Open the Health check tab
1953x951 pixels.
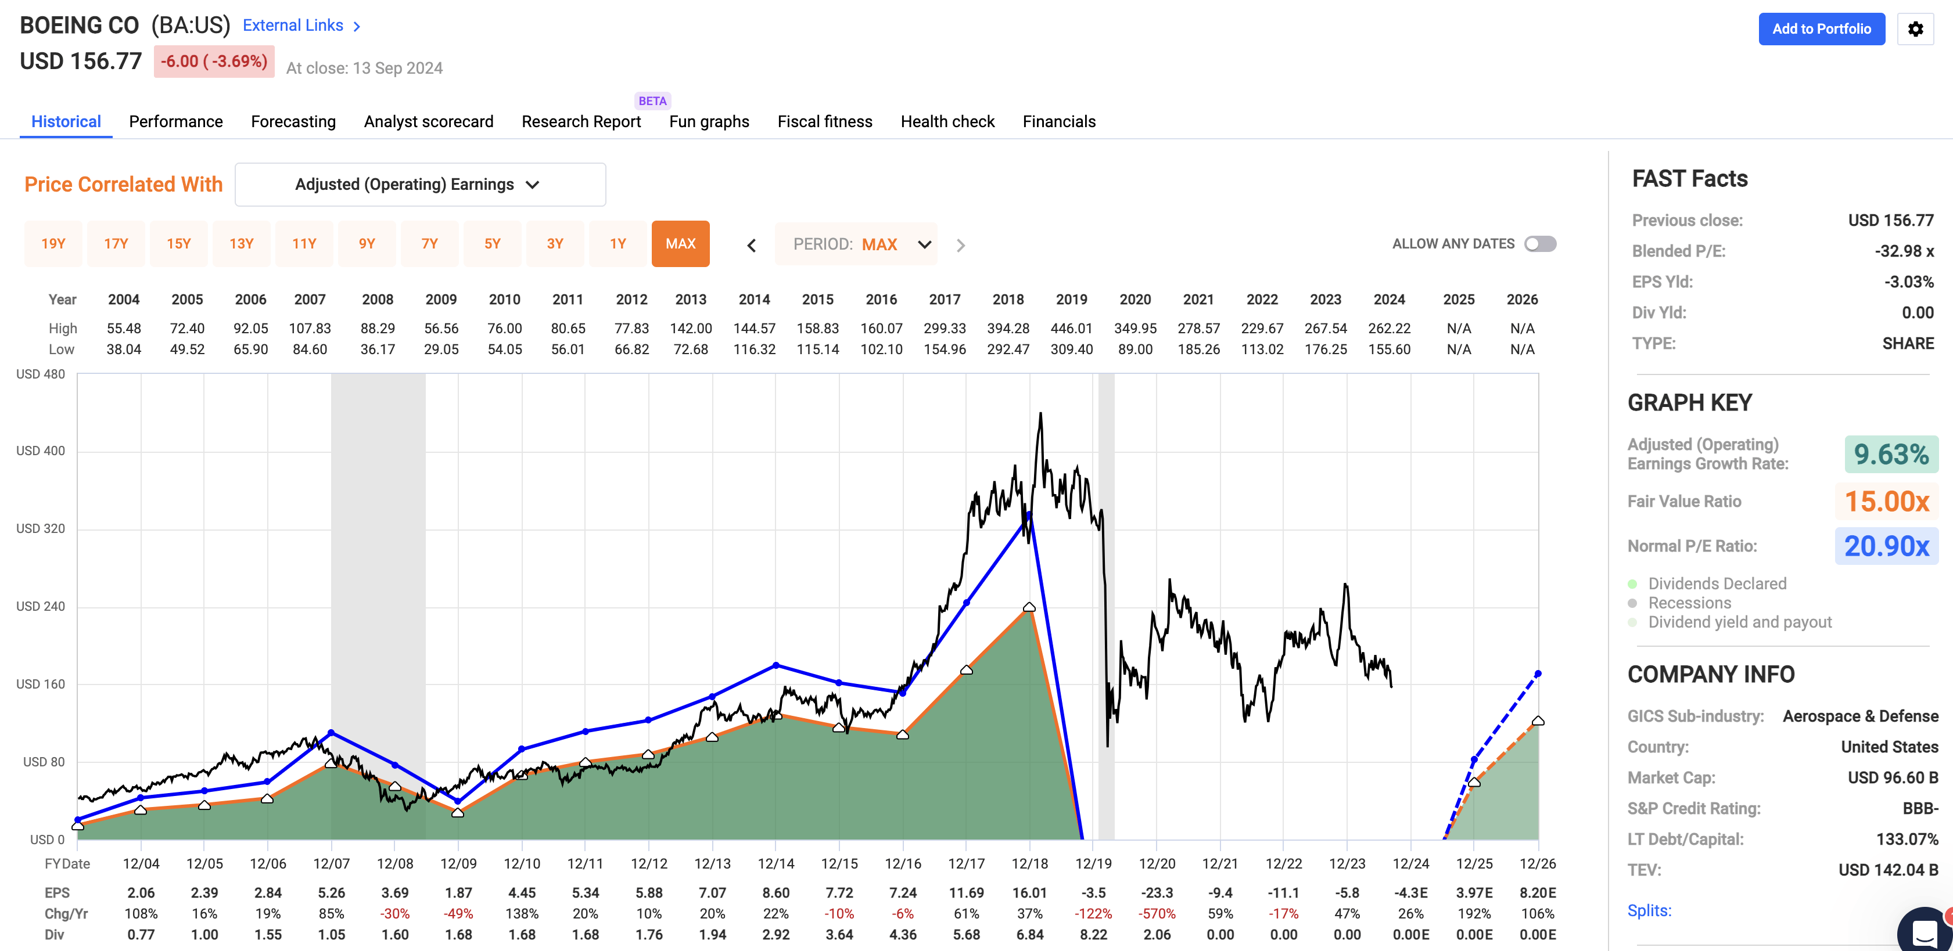tap(947, 121)
